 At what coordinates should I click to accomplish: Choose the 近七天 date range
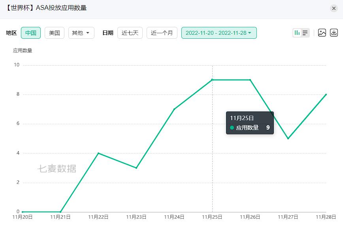coord(130,33)
